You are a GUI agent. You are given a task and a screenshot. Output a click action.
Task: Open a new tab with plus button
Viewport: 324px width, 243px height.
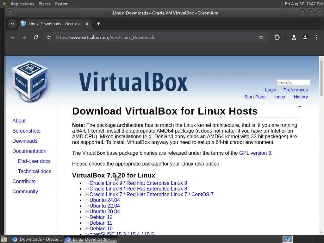pos(98,24)
